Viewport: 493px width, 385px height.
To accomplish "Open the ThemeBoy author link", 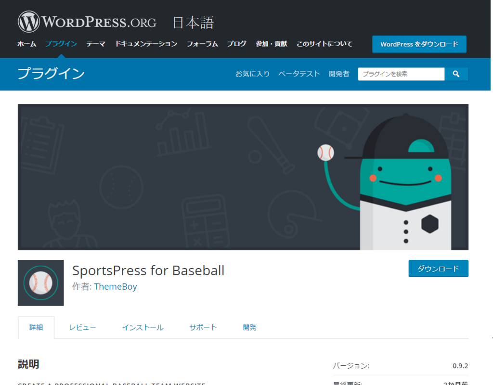I will tap(116, 287).
